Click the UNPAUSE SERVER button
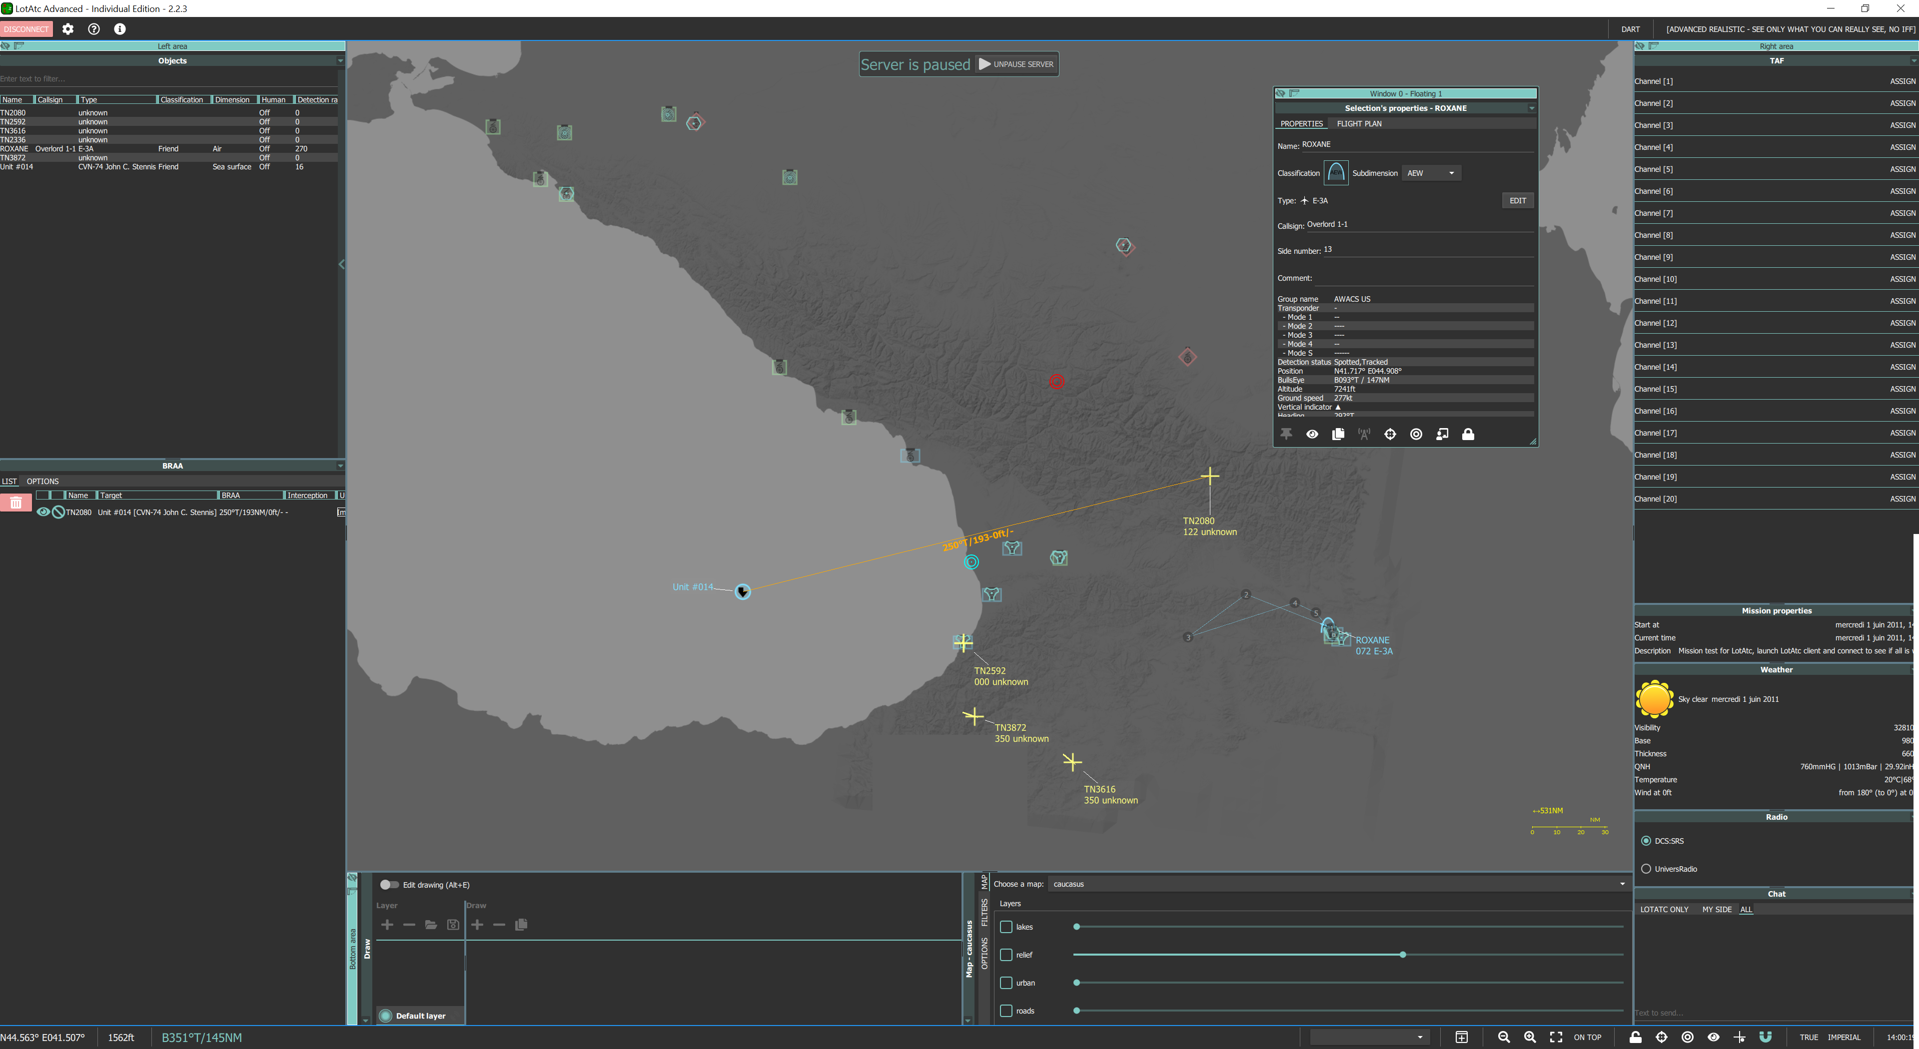1919x1049 pixels. 1016,64
